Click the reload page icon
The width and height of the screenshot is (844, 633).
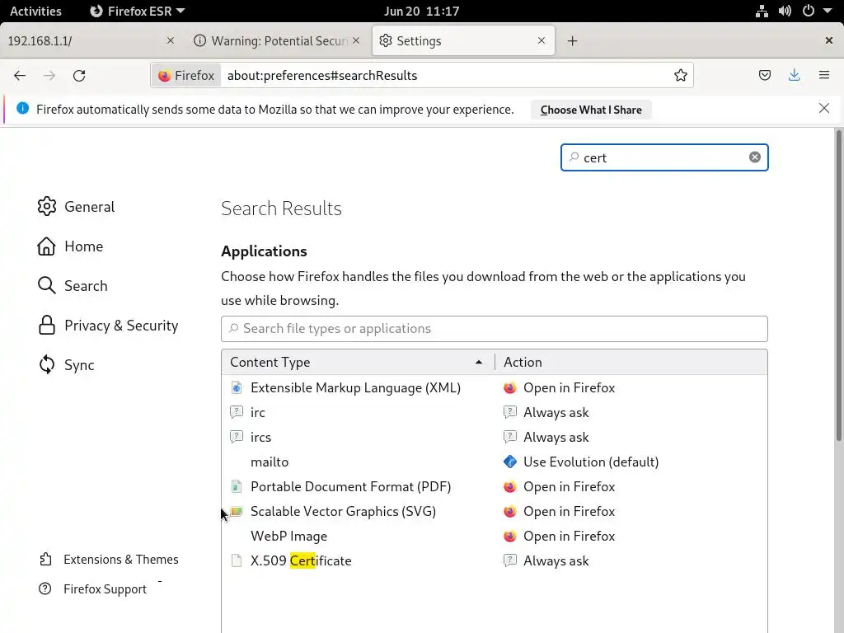click(79, 76)
